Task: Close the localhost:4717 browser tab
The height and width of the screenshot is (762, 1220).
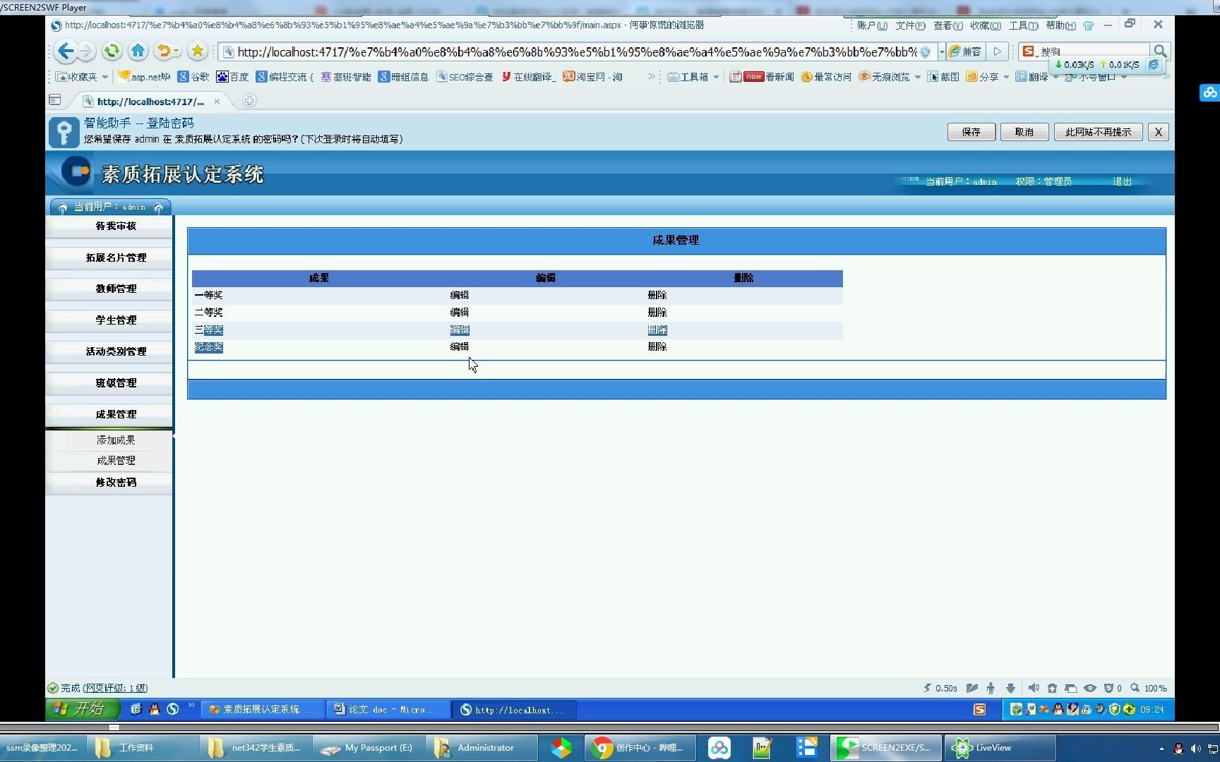Action: tap(217, 102)
